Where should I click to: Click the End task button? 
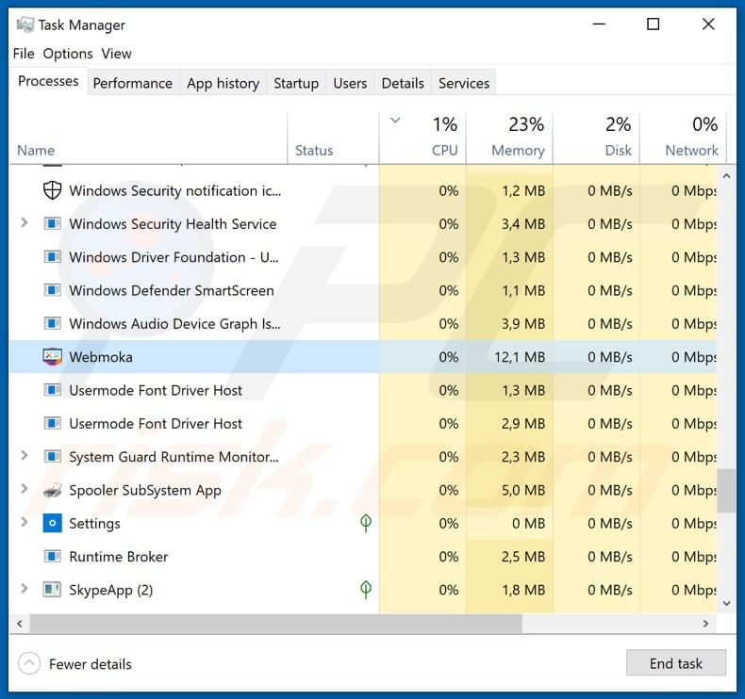point(675,663)
